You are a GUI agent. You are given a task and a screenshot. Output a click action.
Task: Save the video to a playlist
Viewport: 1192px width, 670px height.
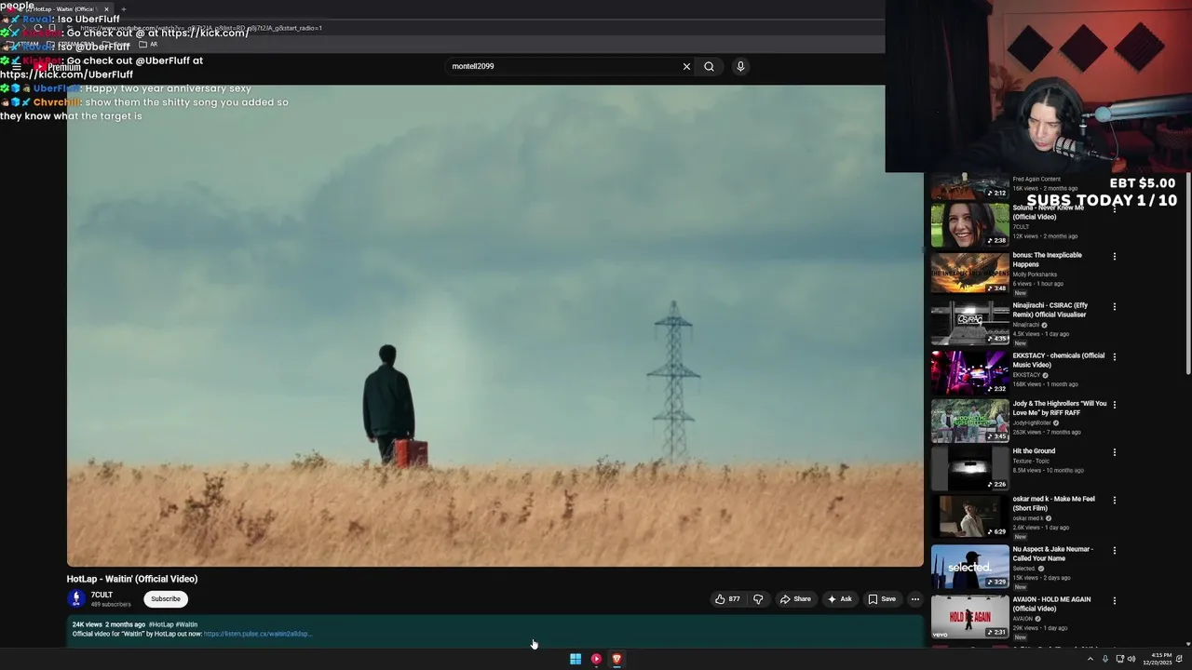click(882, 599)
